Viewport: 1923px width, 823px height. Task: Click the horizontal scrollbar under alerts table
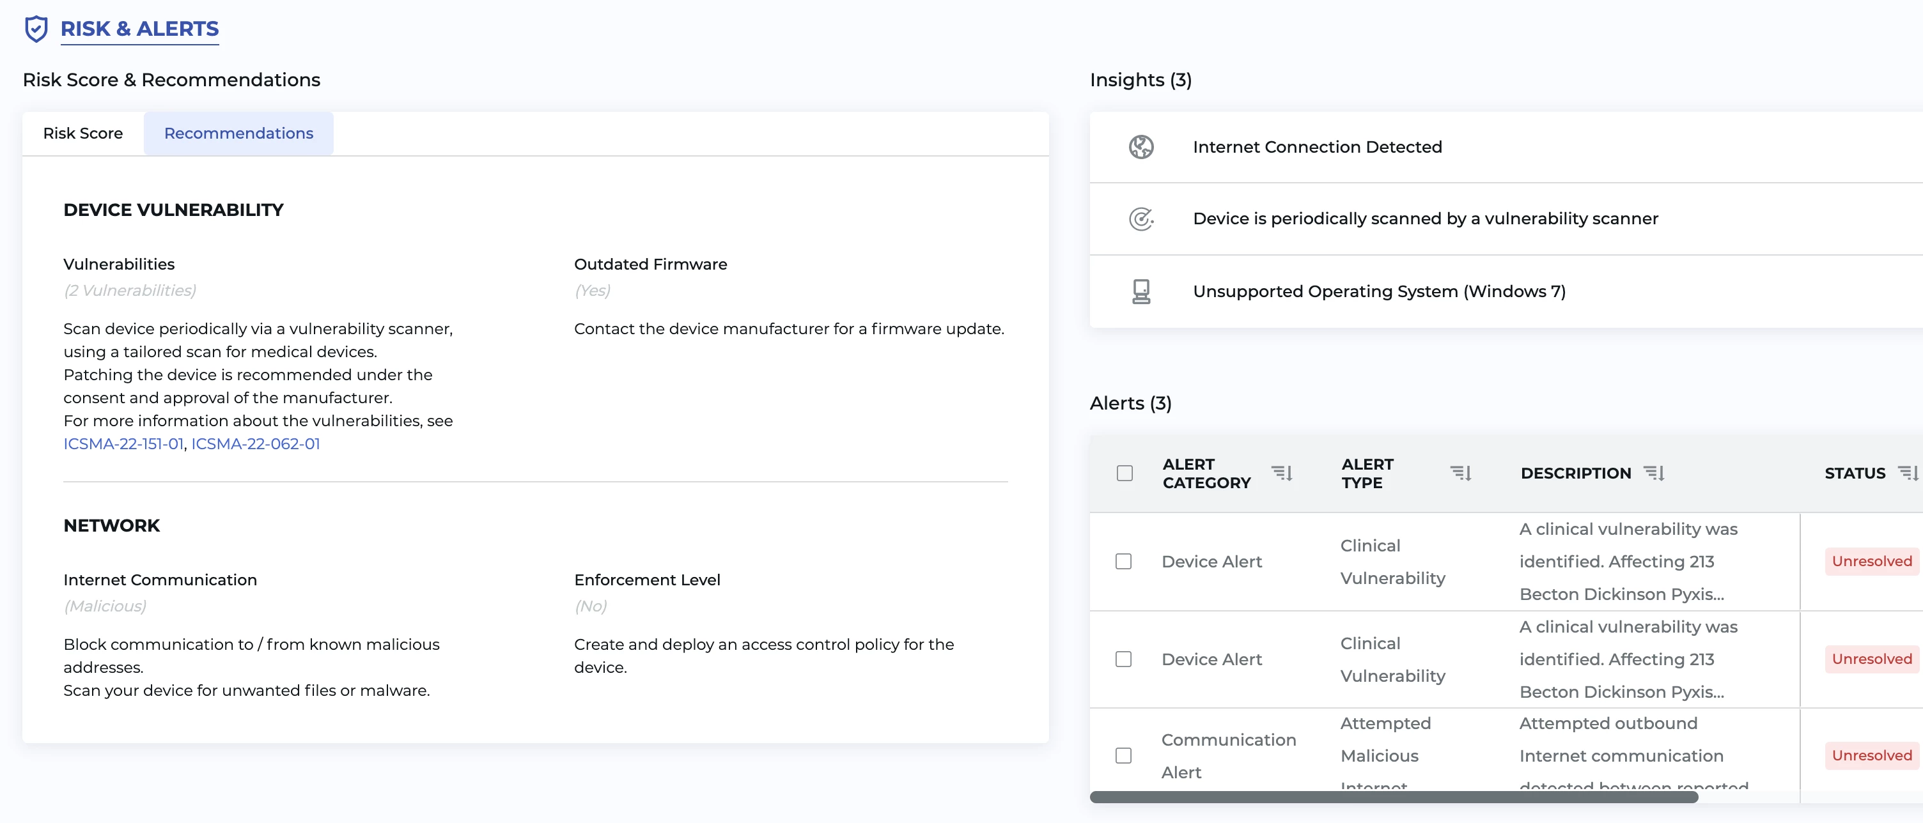[x=1393, y=797]
